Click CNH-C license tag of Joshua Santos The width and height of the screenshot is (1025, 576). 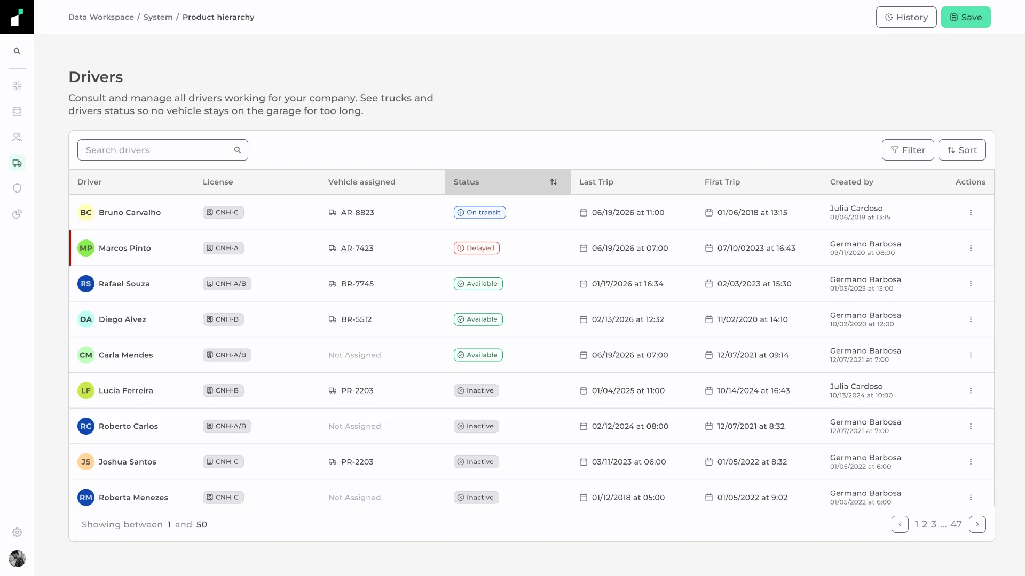(223, 462)
